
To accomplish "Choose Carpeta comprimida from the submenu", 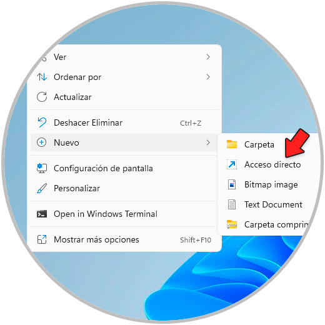I will coord(267,224).
